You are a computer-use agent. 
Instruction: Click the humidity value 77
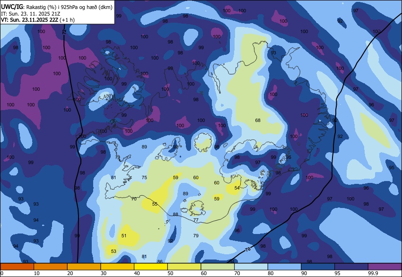pos(196,220)
